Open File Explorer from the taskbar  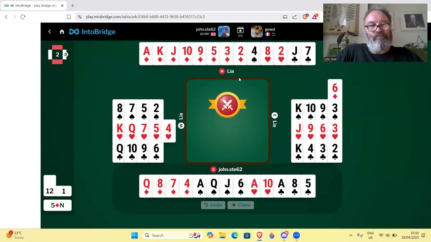(x=222, y=235)
